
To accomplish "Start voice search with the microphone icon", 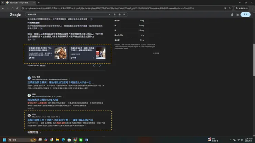I will [115, 14].
